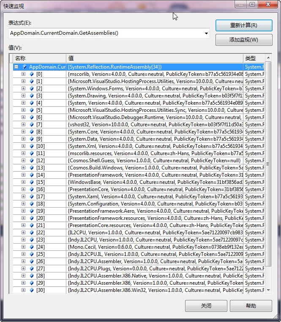Screen dimensions: 281x322
Task: Select the Cosmos.Shell.Guess value cell
Action: click(155, 161)
